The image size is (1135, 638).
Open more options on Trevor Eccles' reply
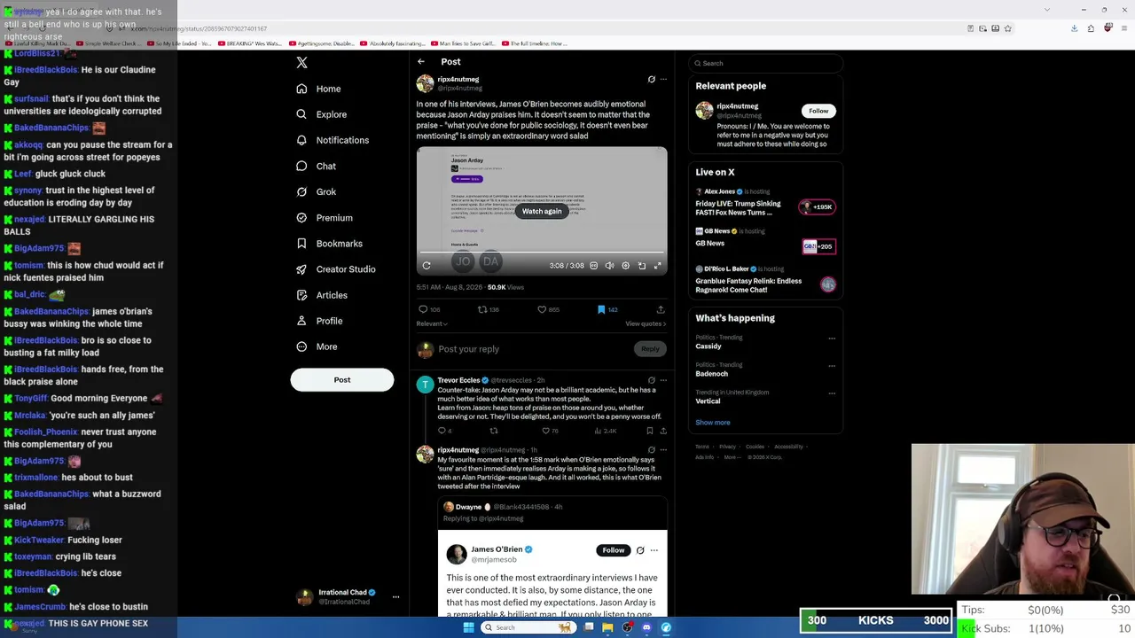click(663, 380)
